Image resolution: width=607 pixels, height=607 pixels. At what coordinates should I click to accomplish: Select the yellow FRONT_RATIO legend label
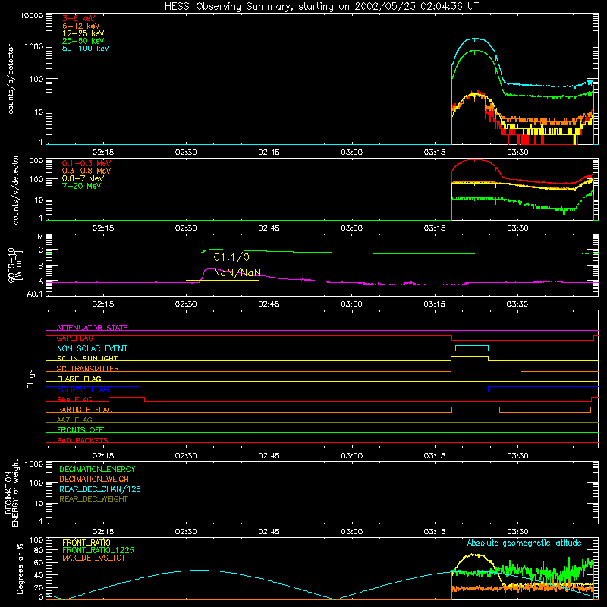pos(86,543)
